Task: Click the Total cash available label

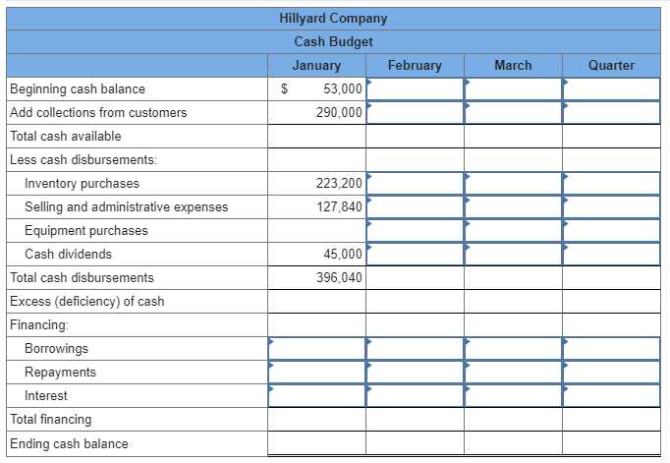Action: click(66, 136)
